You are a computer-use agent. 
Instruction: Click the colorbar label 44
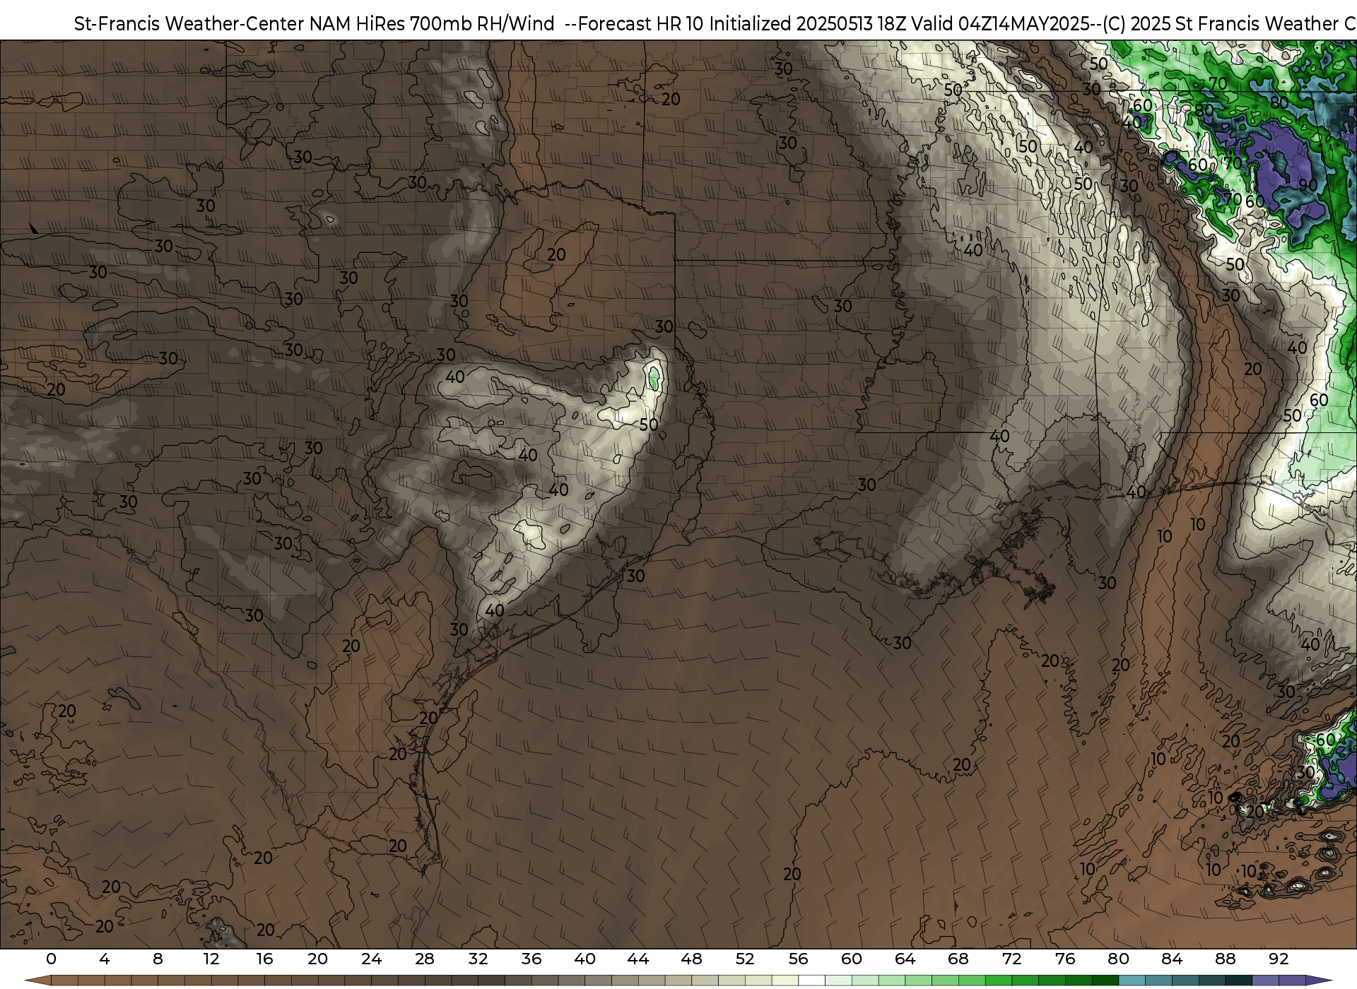tap(638, 959)
